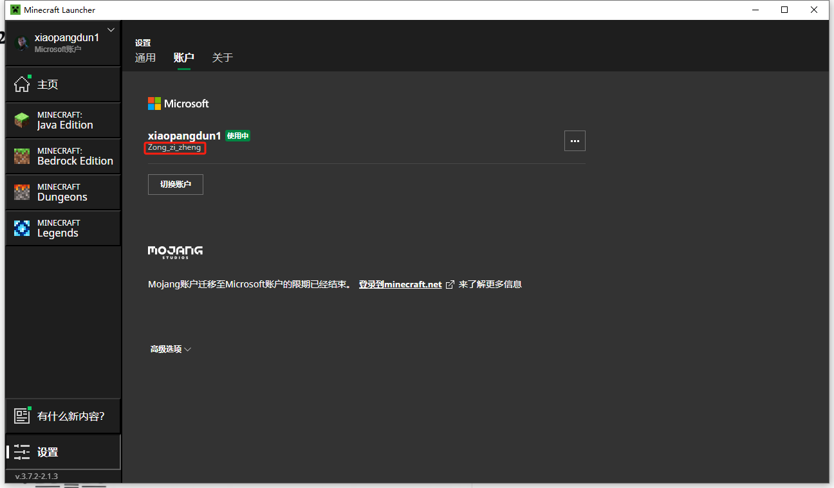834x488 pixels.
Task: Switch to the 关于 tab
Action: [x=223, y=58]
